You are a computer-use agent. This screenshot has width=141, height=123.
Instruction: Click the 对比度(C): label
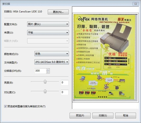point(10,92)
